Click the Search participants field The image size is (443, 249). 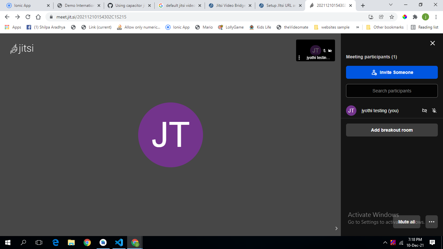tap(391, 91)
